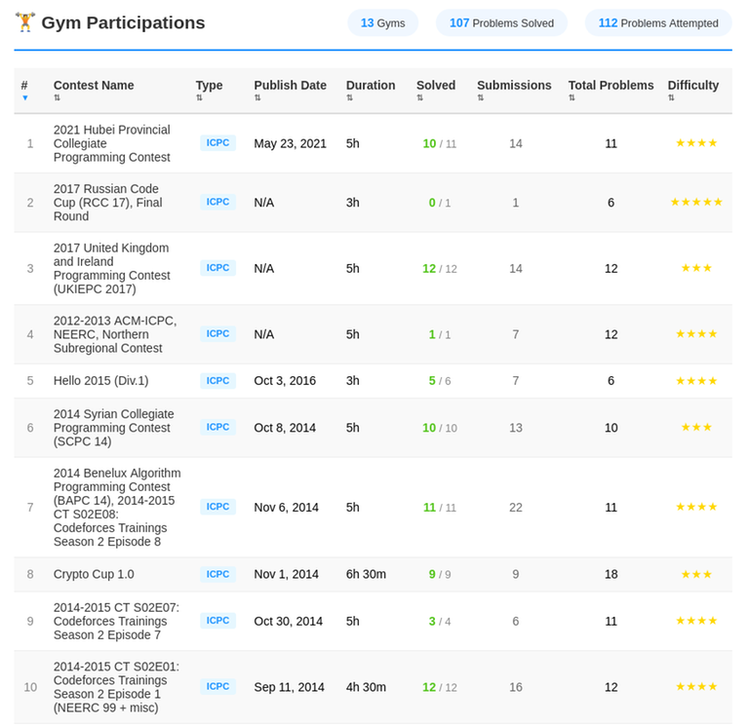
Task: Click the 107 Problems Solved badge
Action: pos(501,23)
